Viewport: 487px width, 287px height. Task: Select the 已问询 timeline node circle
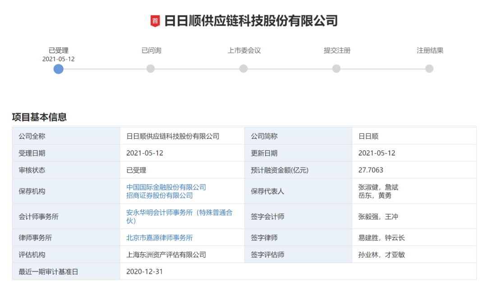(x=151, y=68)
